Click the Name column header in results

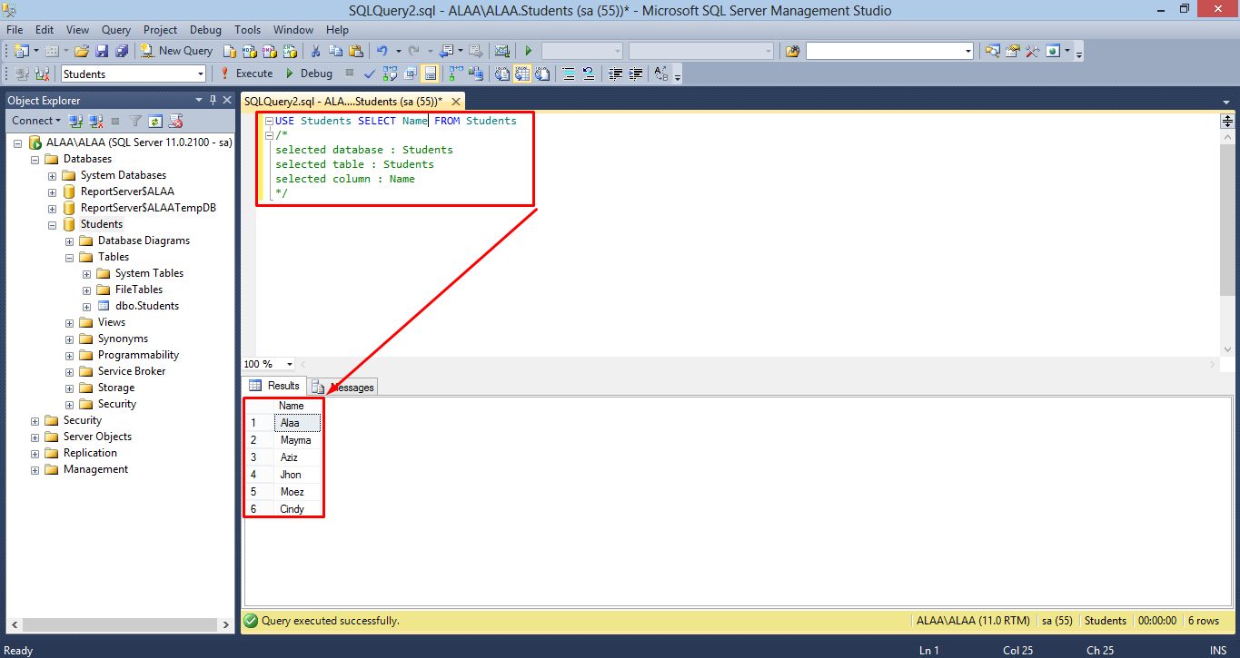pos(297,406)
